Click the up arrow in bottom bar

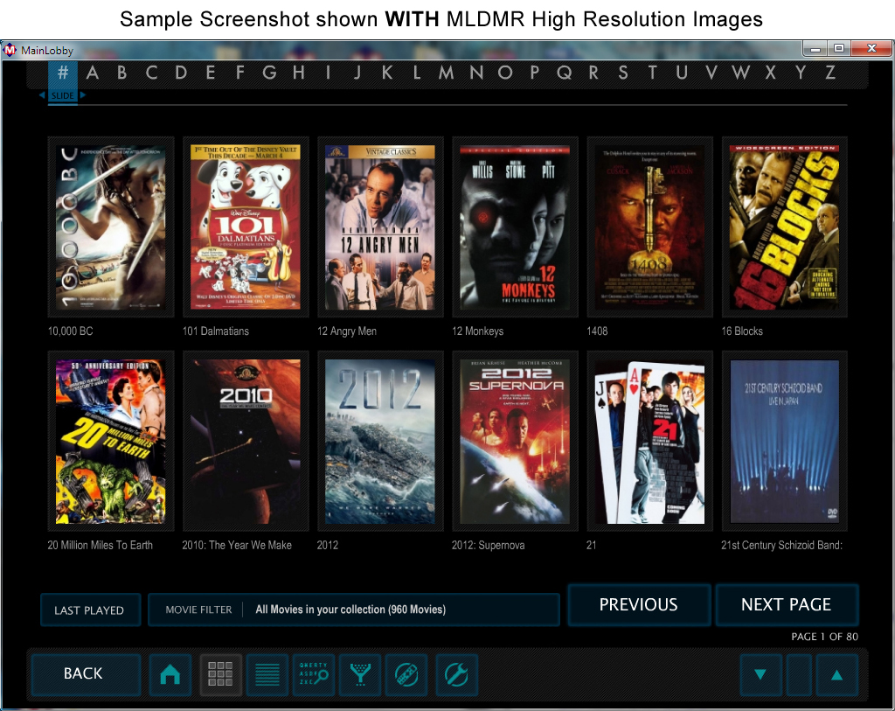pyautogui.click(x=836, y=675)
